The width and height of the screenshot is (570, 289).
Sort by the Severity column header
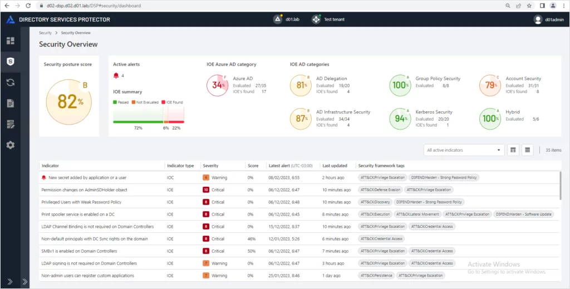pos(210,166)
